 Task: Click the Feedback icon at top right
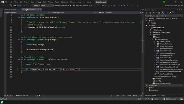point(182,5)
